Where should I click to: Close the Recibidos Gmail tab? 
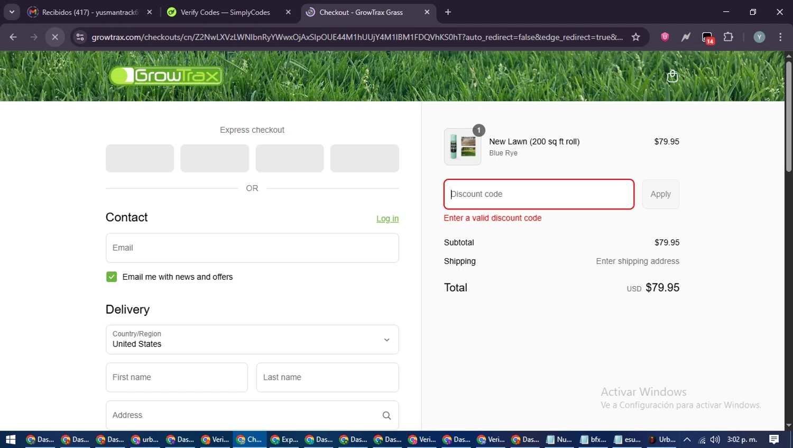(150, 12)
